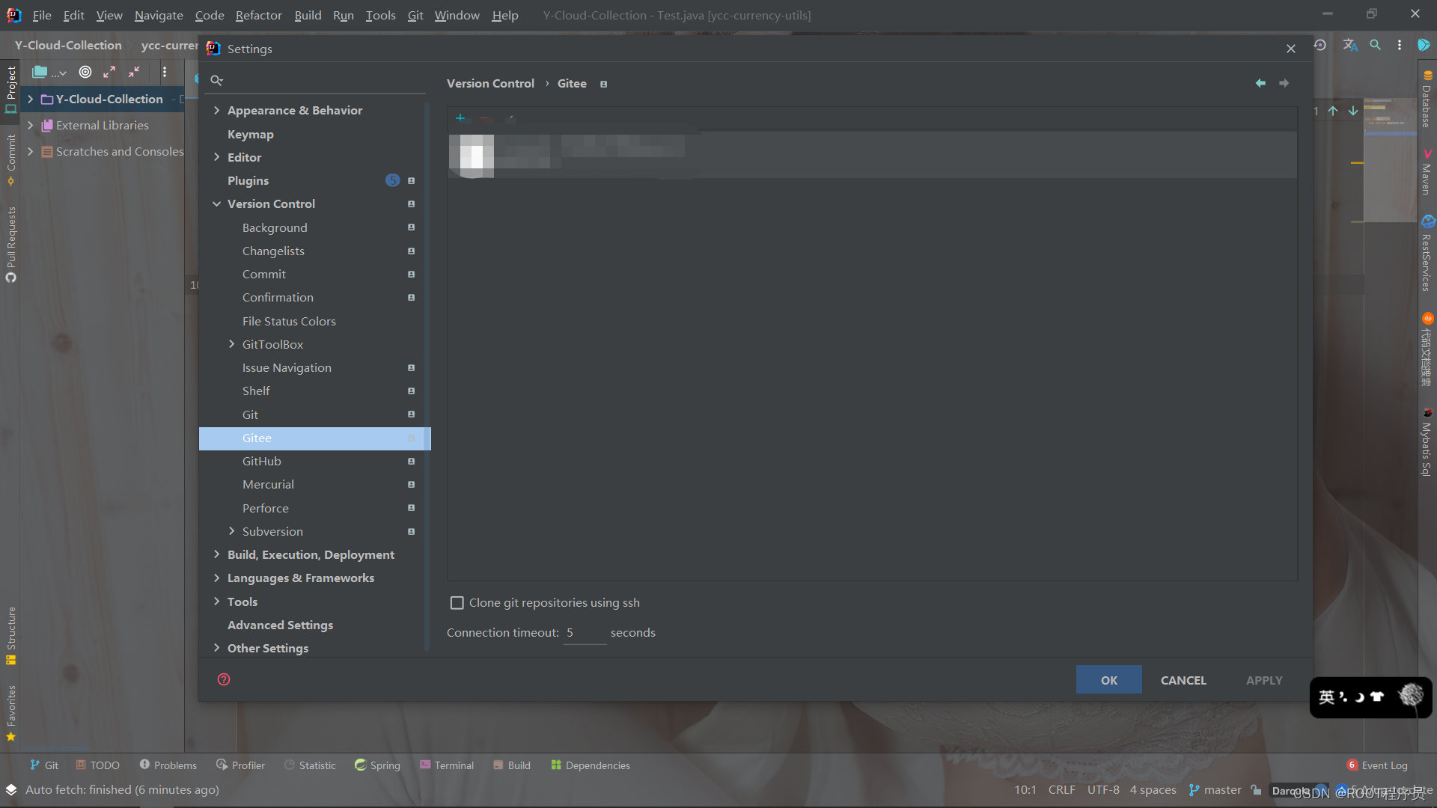Open the Problems tool window
Image resolution: width=1437 pixels, height=808 pixels.
[x=168, y=765]
